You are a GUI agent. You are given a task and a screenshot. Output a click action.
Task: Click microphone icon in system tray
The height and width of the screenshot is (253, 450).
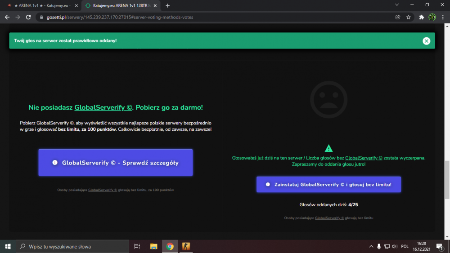pyautogui.click(x=379, y=246)
